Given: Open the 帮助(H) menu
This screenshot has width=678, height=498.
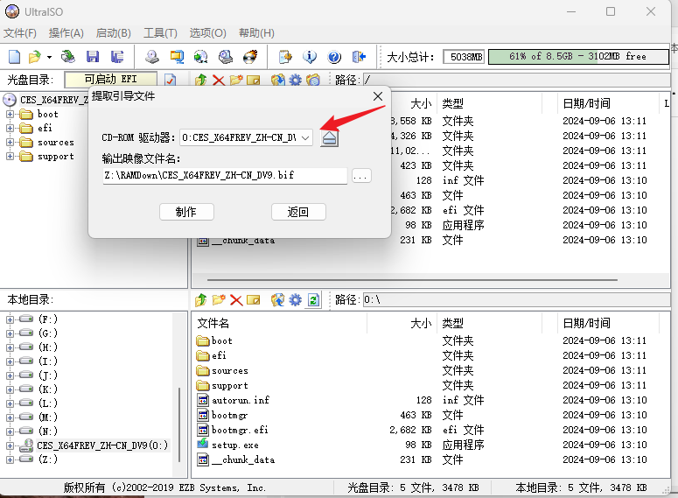Looking at the screenshot, I should pyautogui.click(x=256, y=33).
